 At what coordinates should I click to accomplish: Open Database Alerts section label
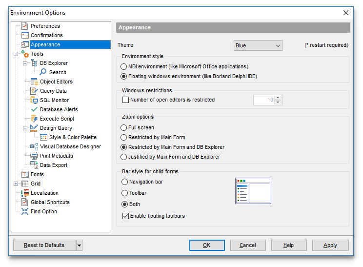coord(59,109)
